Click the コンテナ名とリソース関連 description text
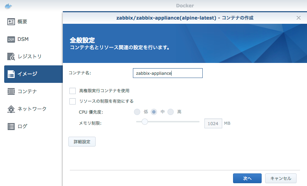The image size is (307, 186). pos(120,48)
